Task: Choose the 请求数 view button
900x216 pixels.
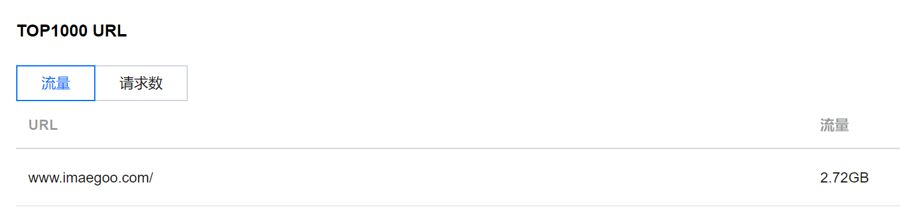Action: 142,83
